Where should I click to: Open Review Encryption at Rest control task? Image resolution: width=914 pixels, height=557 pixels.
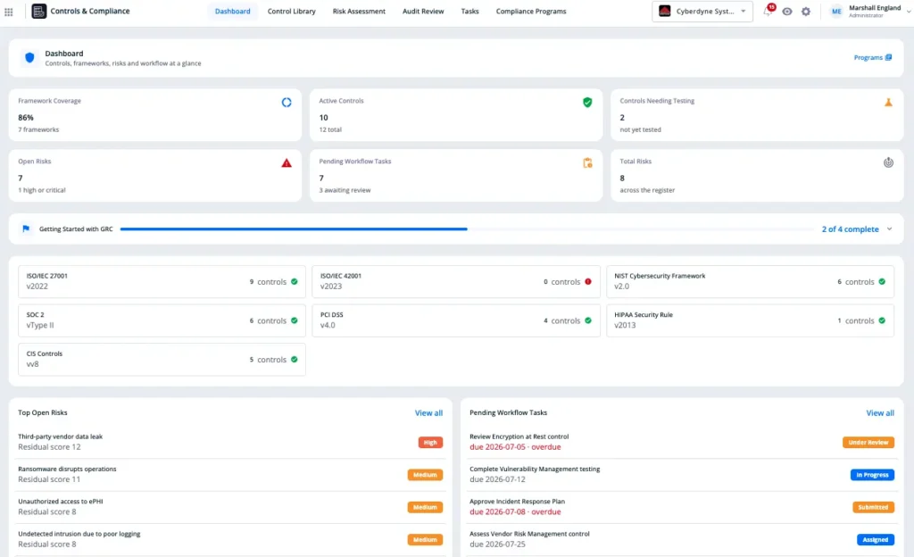(x=682, y=442)
